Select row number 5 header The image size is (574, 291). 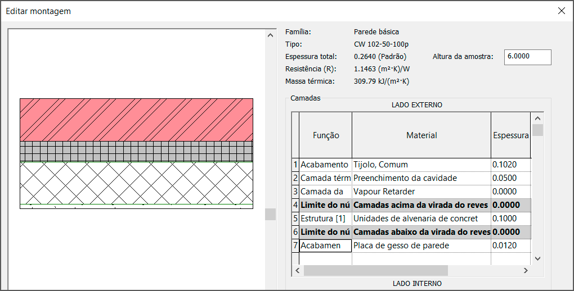pyautogui.click(x=295, y=219)
